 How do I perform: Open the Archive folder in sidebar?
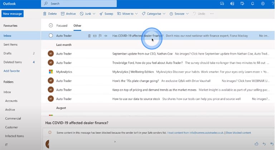[20, 110]
